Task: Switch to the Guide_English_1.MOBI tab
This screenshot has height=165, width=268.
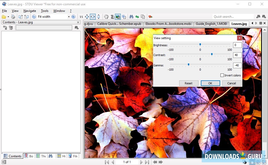Action: pos(212,24)
